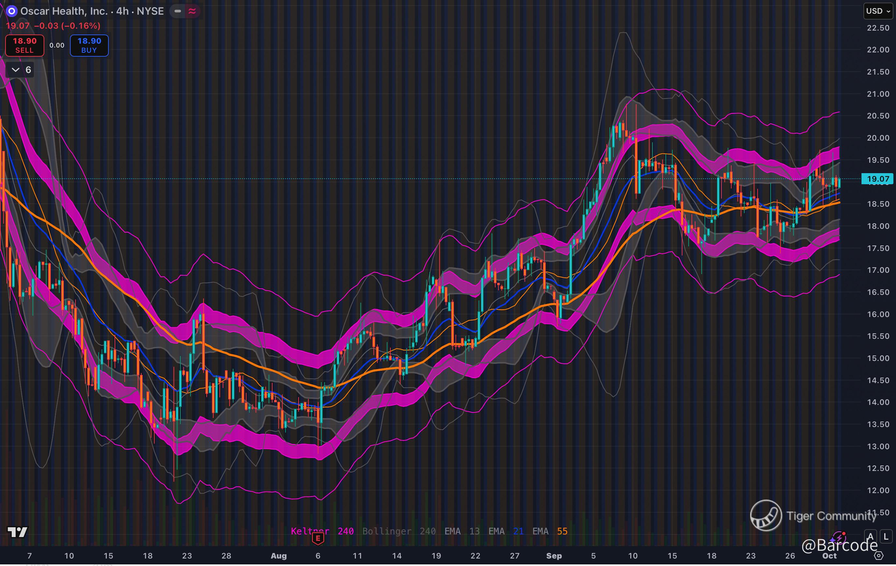Click the Oscar Health, Inc. symbol title
Viewport: 896px width, 566px height.
[64, 11]
